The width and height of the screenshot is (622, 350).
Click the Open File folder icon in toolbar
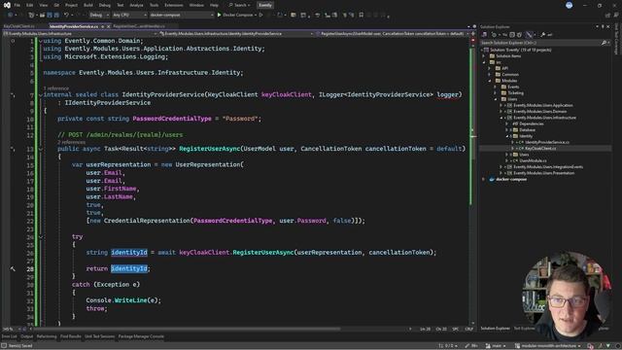click(x=42, y=16)
